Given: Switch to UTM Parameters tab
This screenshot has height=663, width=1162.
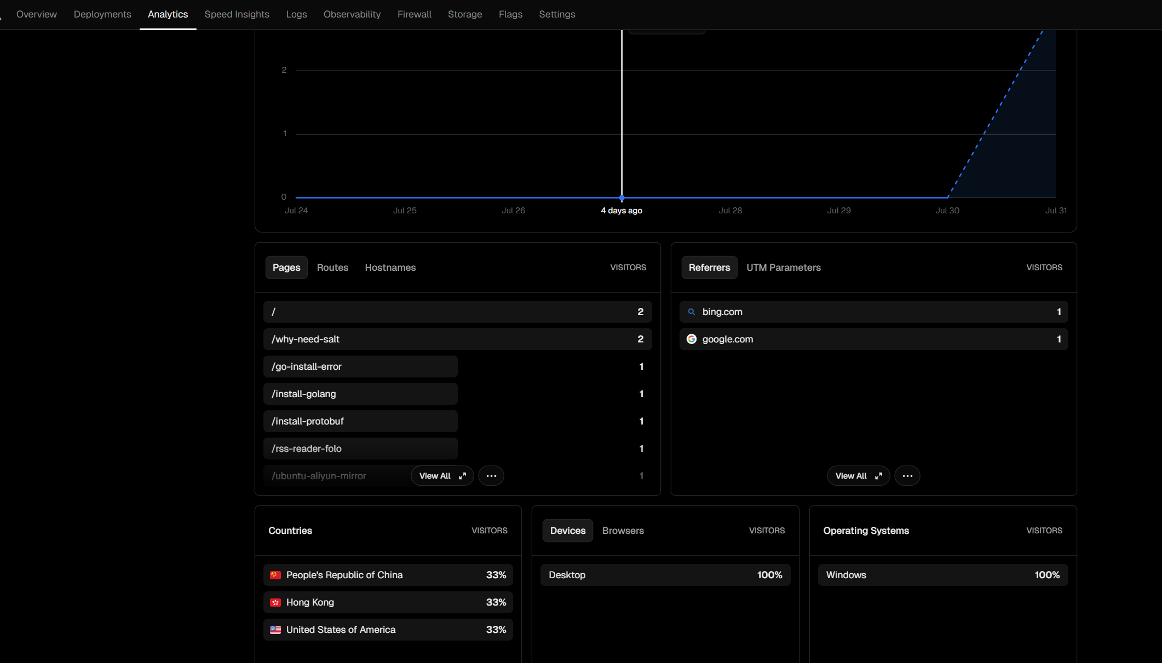Looking at the screenshot, I should (x=784, y=267).
